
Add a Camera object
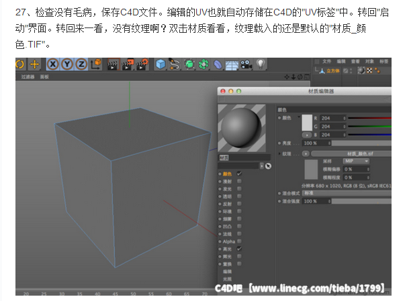click(x=246, y=64)
